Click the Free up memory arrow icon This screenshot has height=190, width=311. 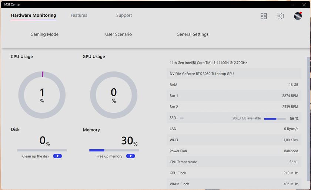click(x=130, y=156)
